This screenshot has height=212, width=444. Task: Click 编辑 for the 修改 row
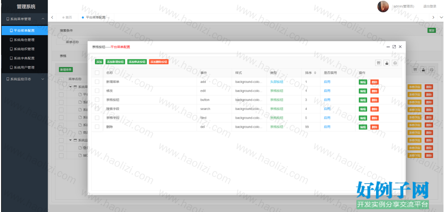[363, 91]
